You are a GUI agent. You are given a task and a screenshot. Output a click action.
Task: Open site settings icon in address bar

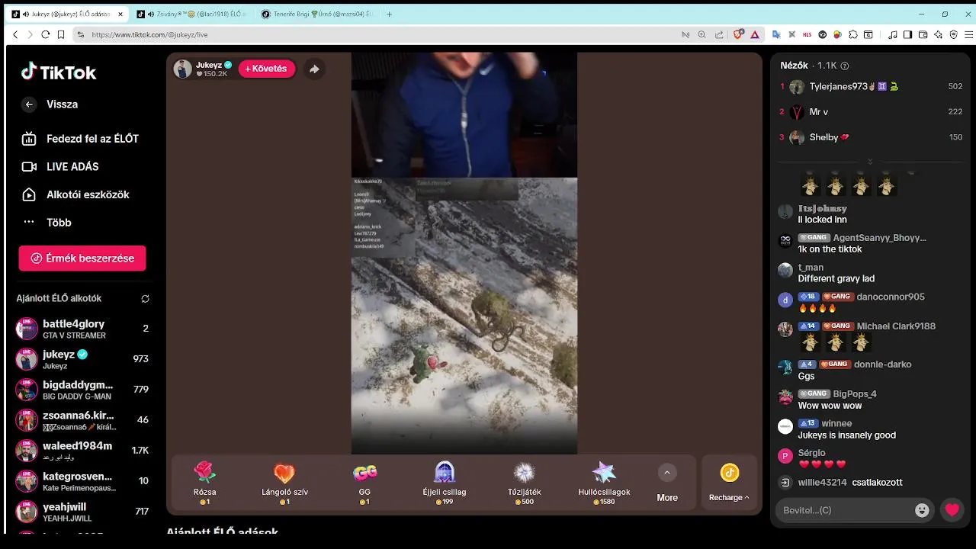pyautogui.click(x=81, y=34)
